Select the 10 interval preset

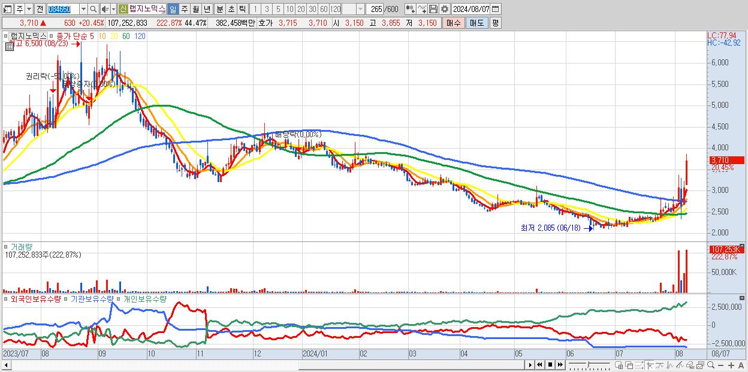(289, 9)
